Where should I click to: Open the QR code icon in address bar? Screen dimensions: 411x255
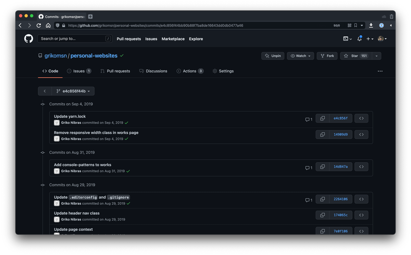pyautogui.click(x=349, y=25)
